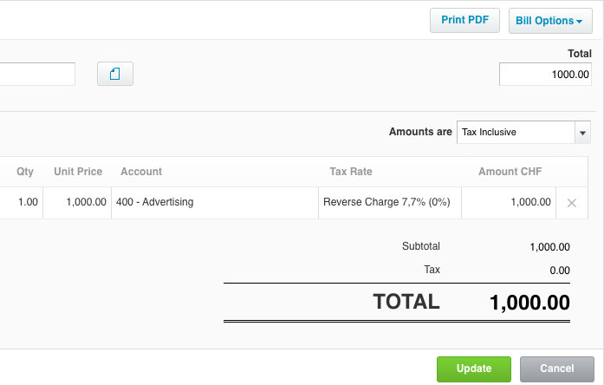
Task: Click the Cancel button
Action: click(x=557, y=369)
